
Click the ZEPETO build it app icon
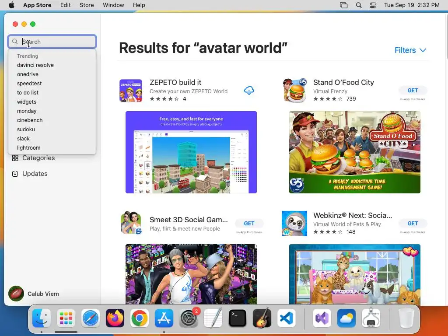(130, 91)
